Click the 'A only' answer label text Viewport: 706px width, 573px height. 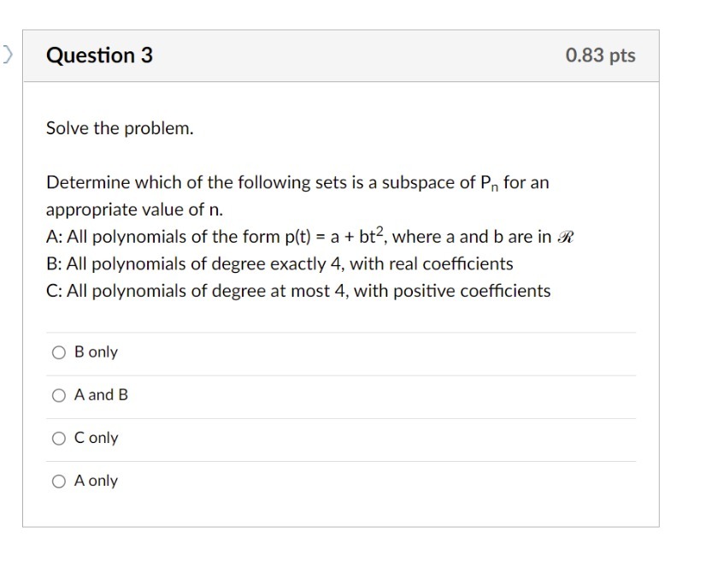[96, 481]
